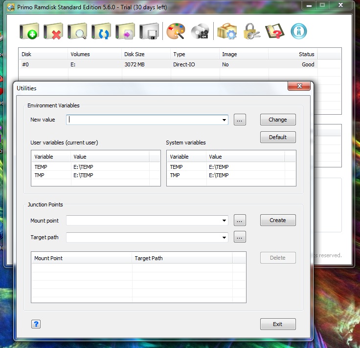
Task: Click E:\TEMP value of user TMP
Action: click(x=83, y=175)
